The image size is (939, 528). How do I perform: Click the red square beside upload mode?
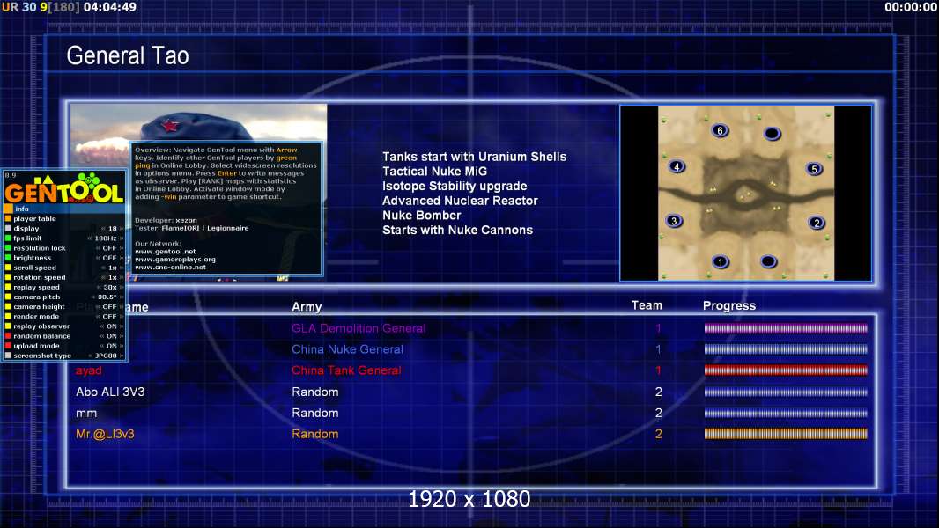(9, 346)
